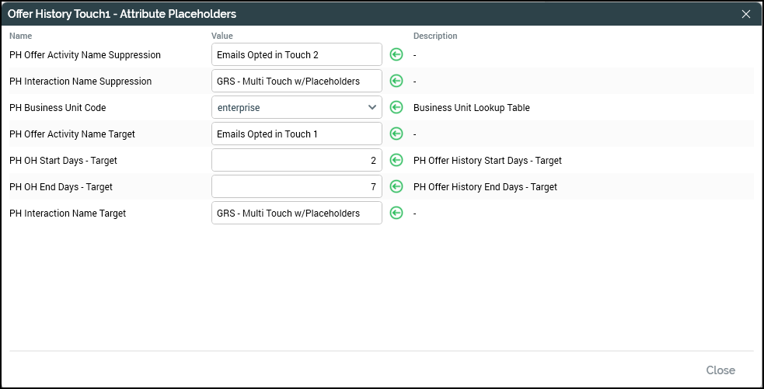Reset PH Offer Activity Name Target value
Screen dimensions: 764x389
click(x=396, y=134)
